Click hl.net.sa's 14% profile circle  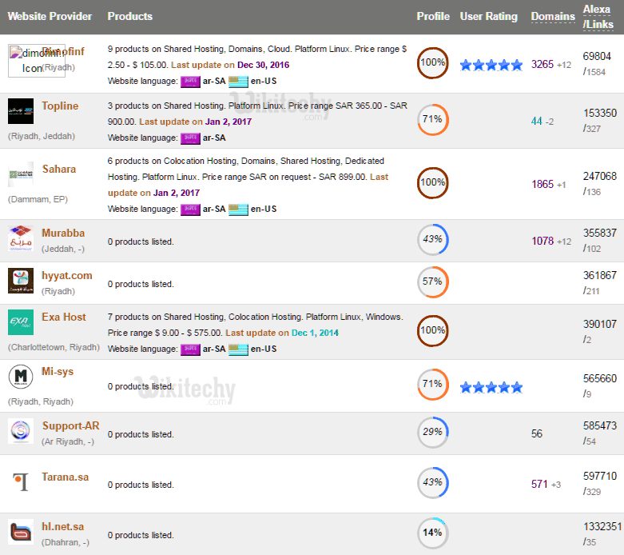[x=433, y=533]
